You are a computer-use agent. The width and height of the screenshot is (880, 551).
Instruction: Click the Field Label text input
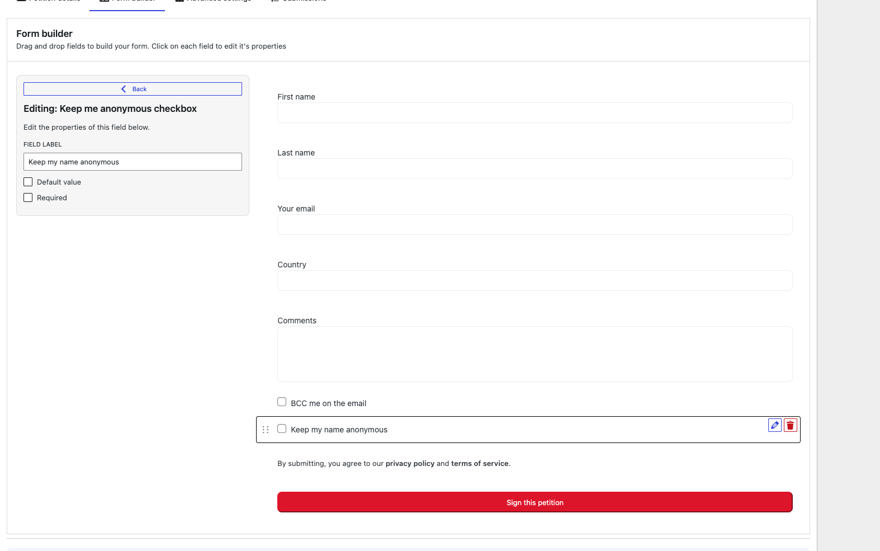(x=133, y=162)
